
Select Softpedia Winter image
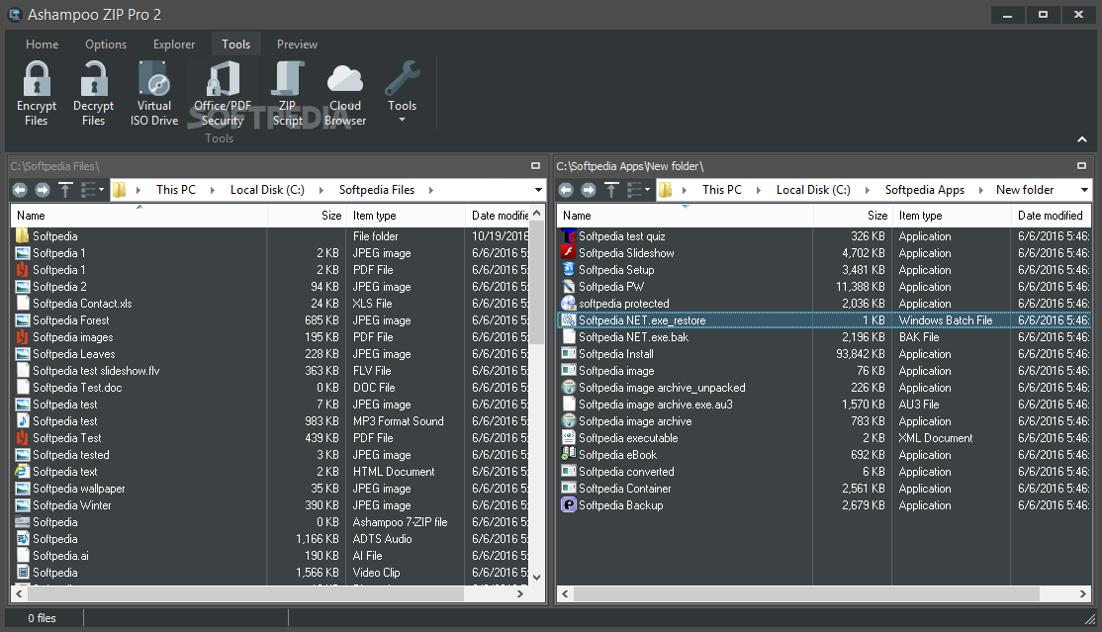[x=71, y=505]
